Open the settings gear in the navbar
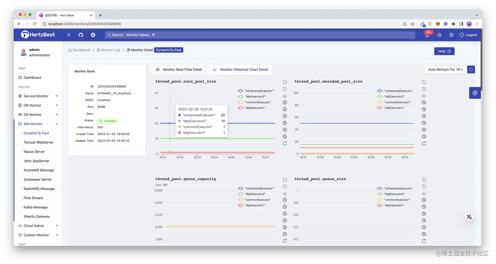The width and height of the screenshot is (496, 264). coord(451,35)
